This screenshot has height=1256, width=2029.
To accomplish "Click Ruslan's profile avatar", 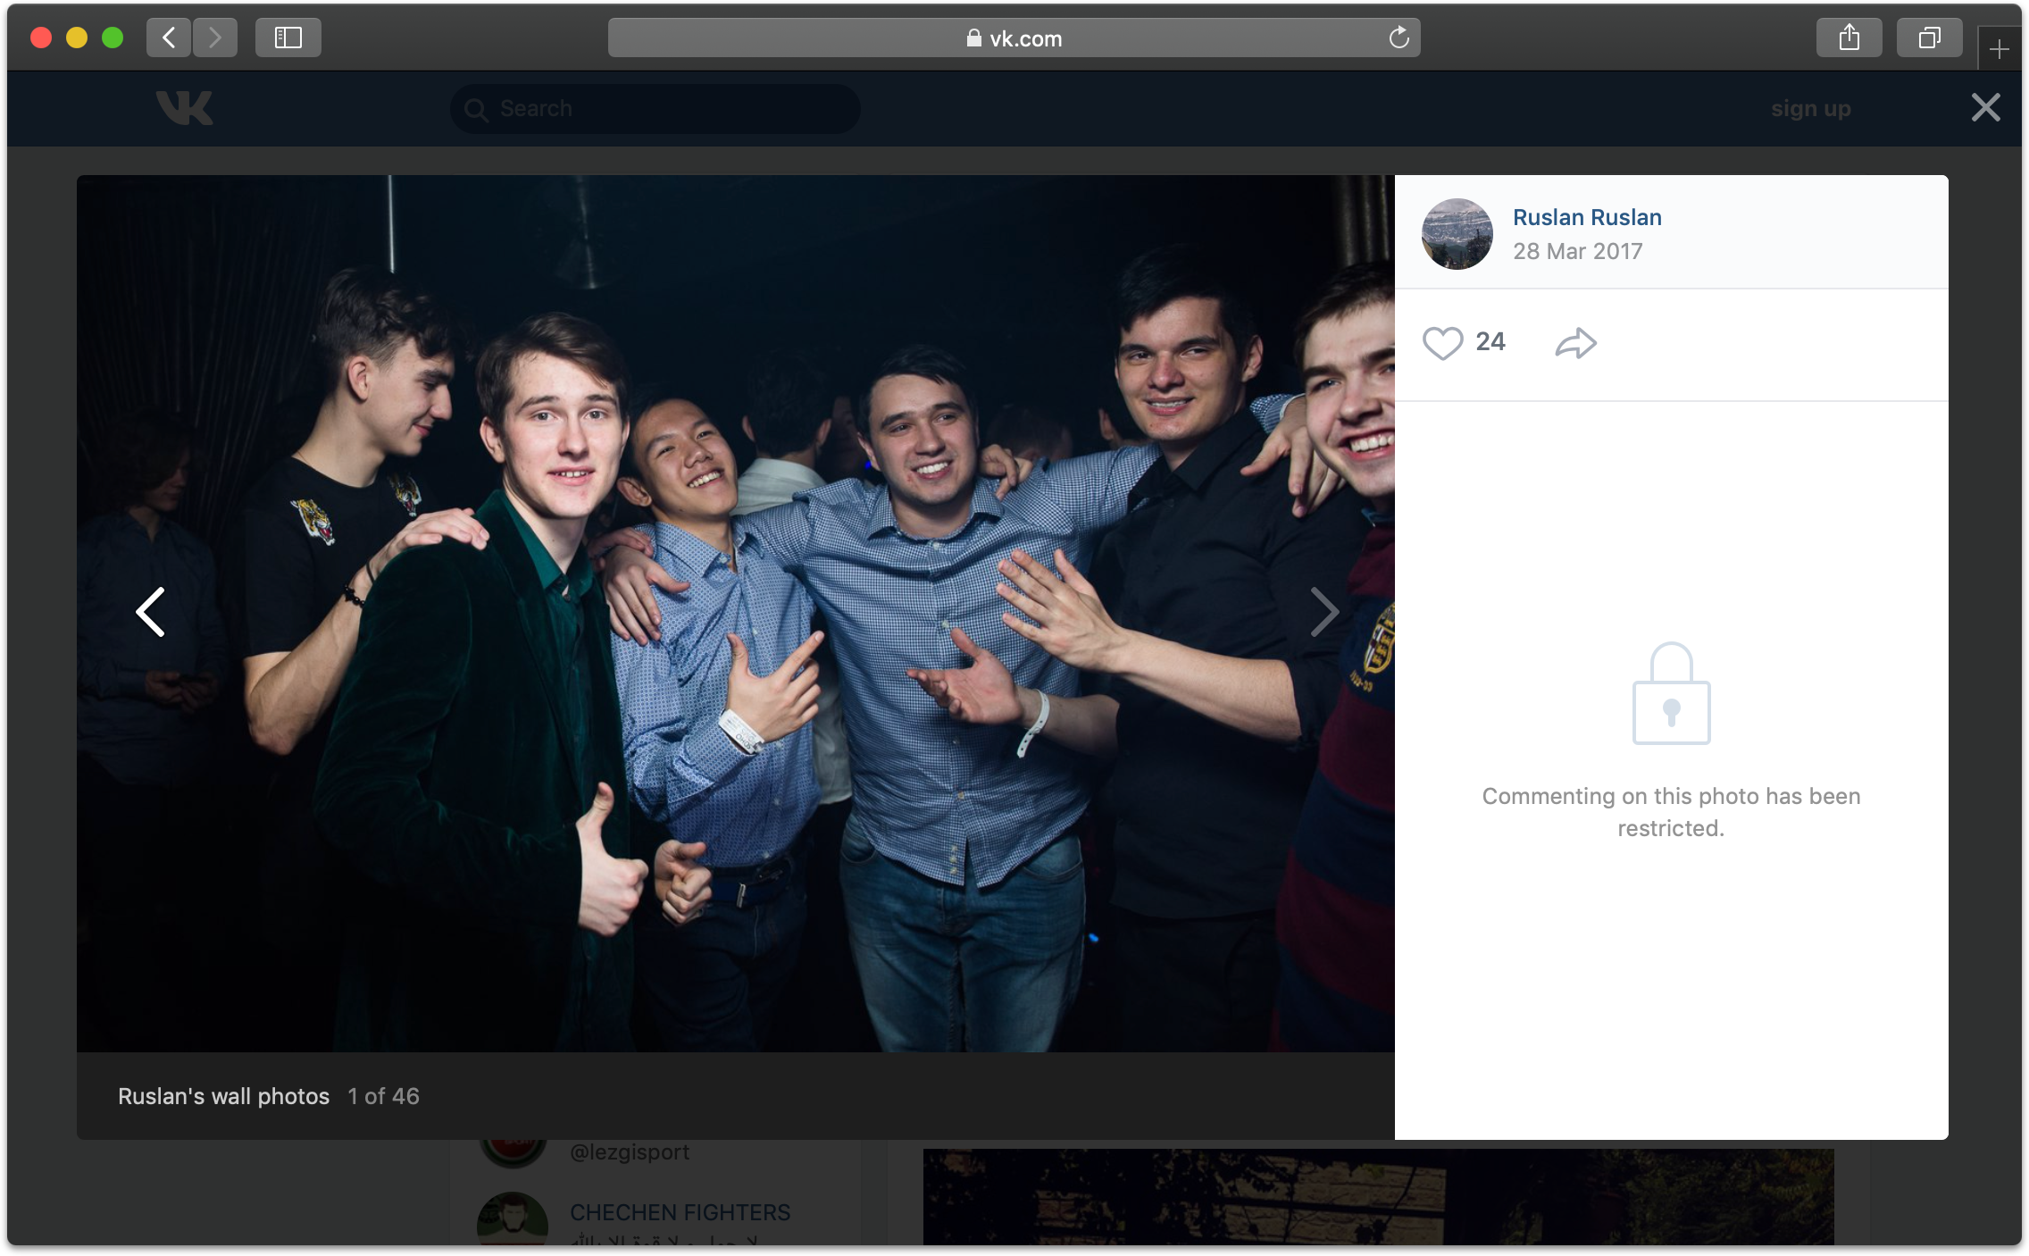I will coord(1457,234).
